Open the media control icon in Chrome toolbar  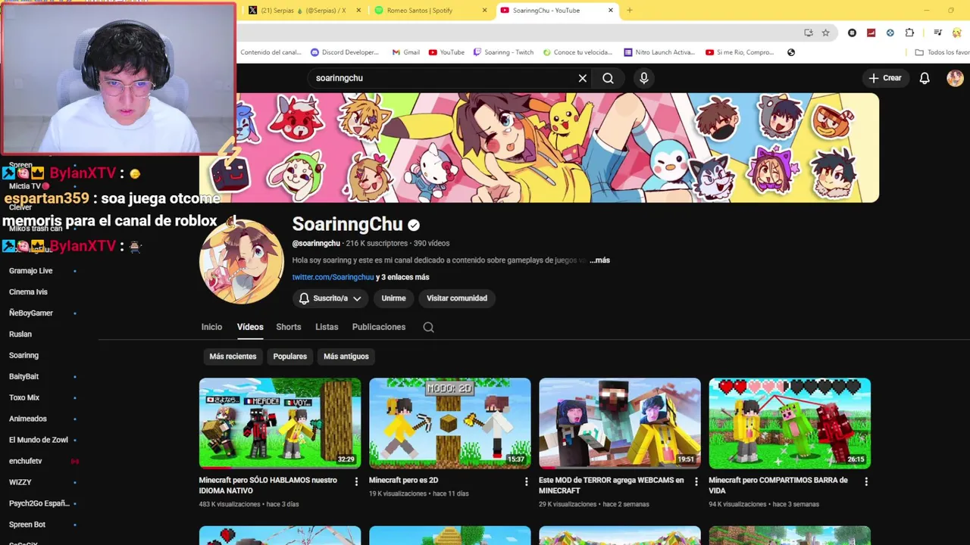pyautogui.click(x=937, y=33)
